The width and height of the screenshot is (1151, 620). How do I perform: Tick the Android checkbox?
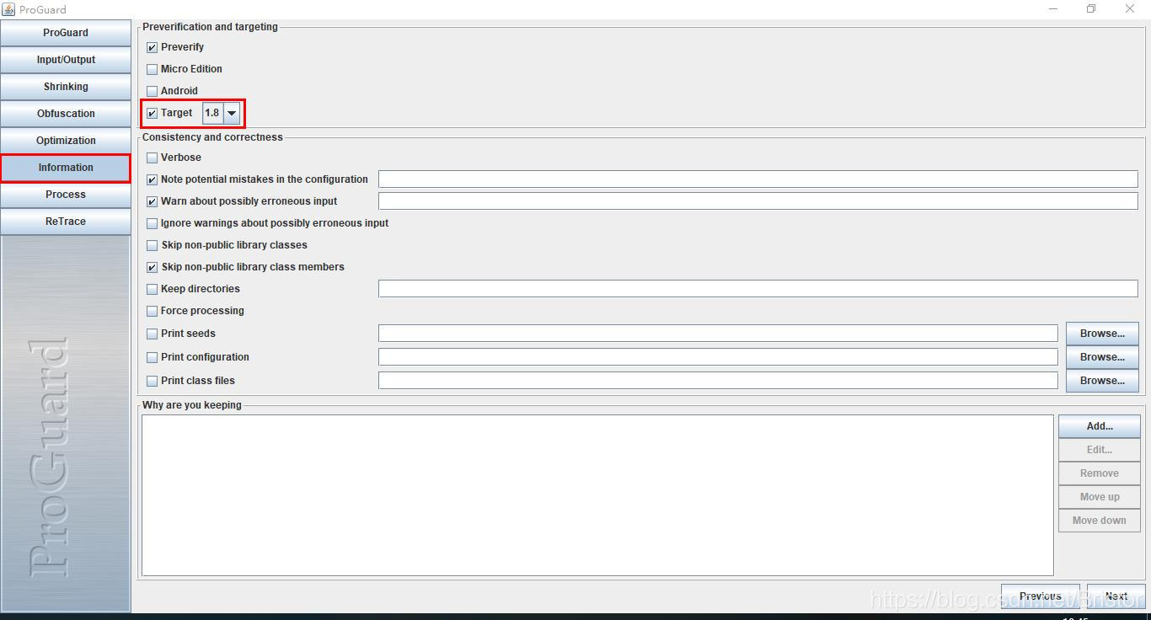[152, 92]
